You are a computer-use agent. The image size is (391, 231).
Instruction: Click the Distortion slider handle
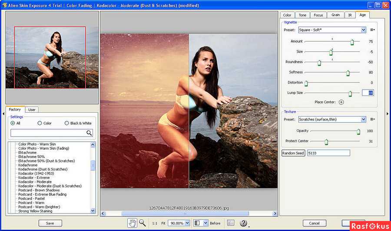click(x=306, y=83)
